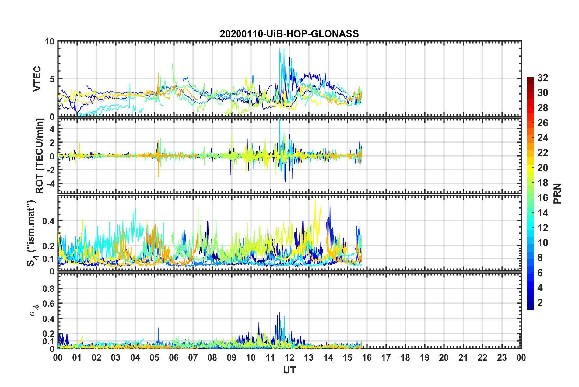
Task: Click the dark blue bottom of the PRN colorbar
Action: click(531, 307)
